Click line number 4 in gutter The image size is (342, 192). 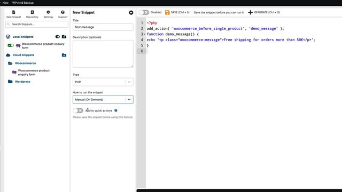point(142,40)
